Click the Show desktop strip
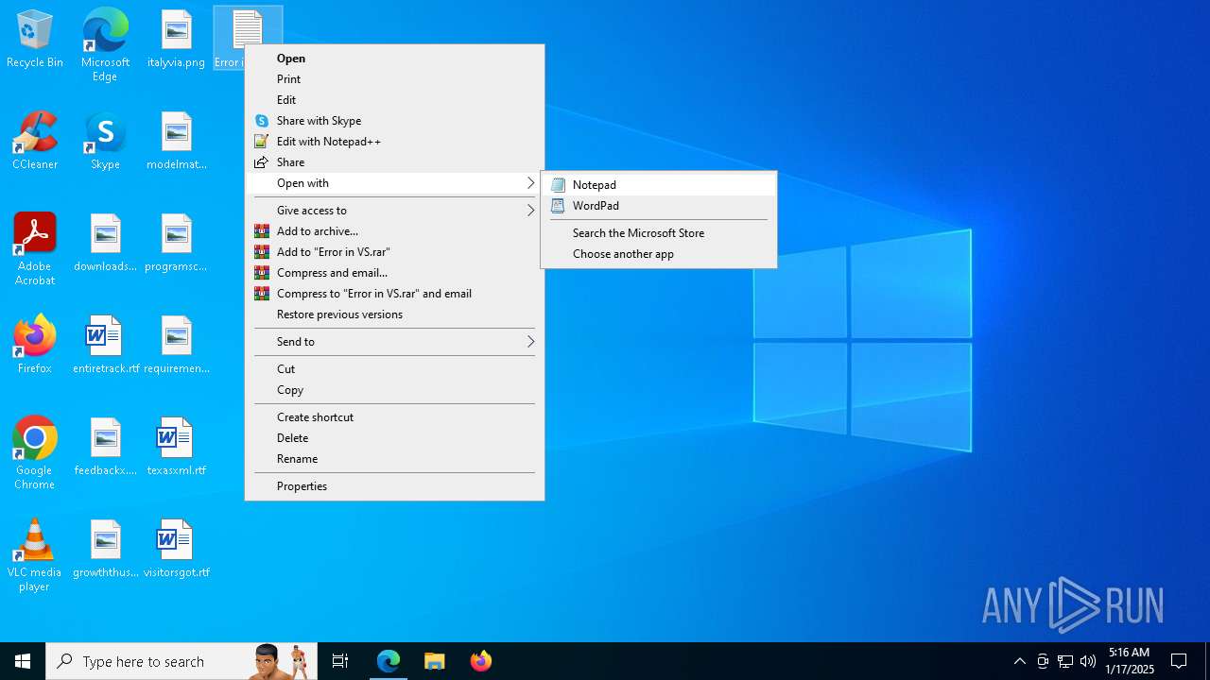Screen dimensions: 1210x680 (1207, 661)
